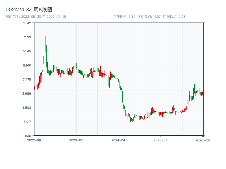
Task: Select the 2023-07 x-axis date label
Action: click(x=76, y=140)
